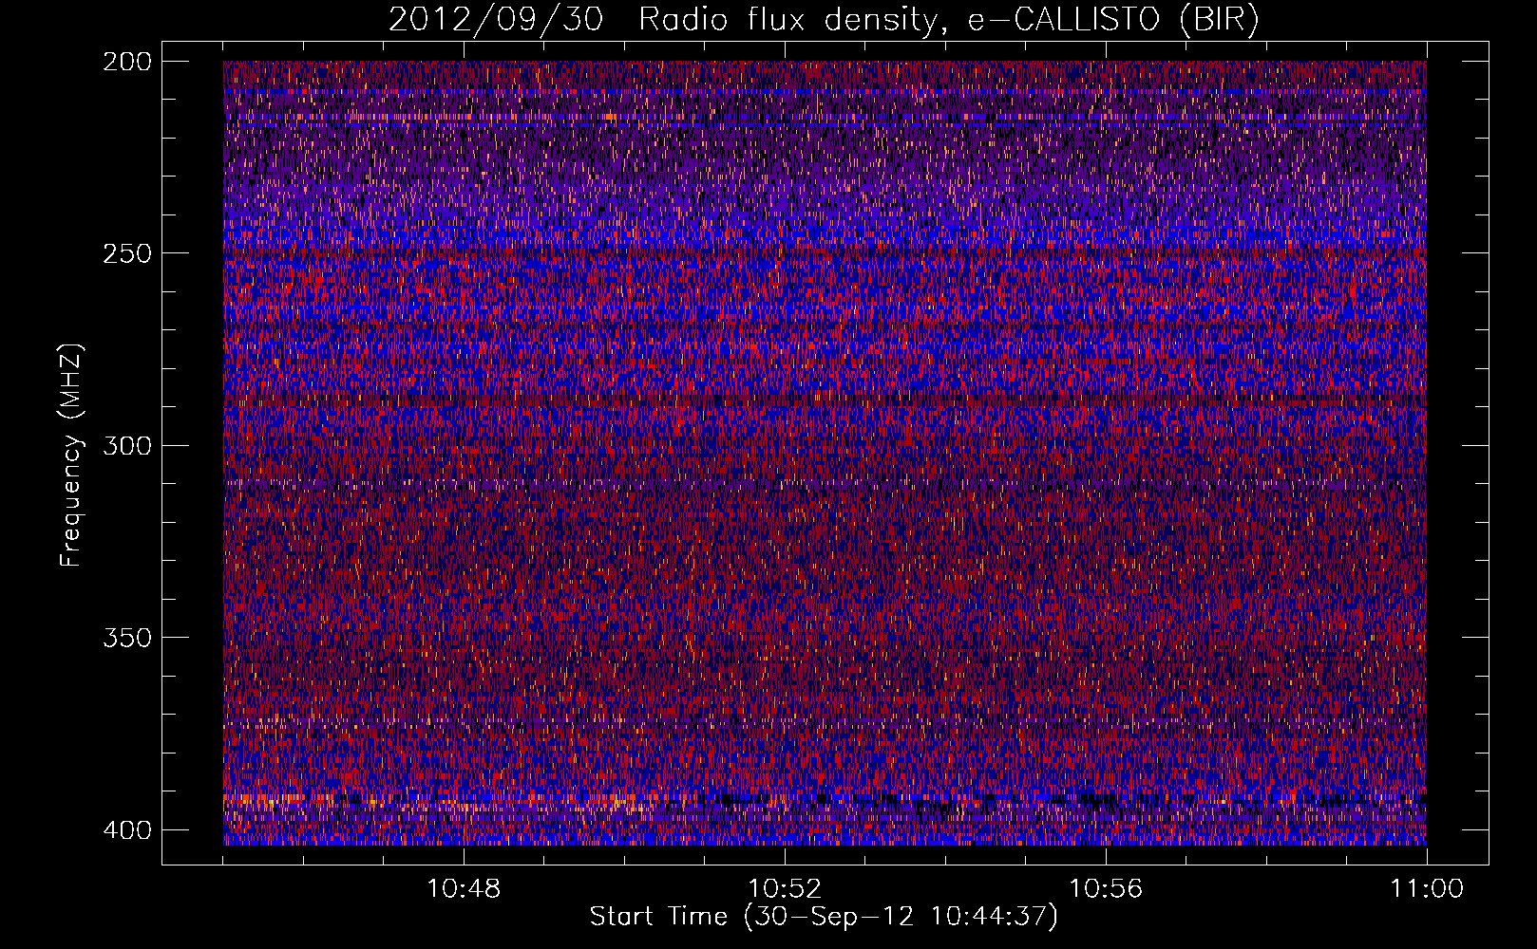1537x949 pixels.
Task: Click the 350 frequency tick label
Action: pos(127,638)
